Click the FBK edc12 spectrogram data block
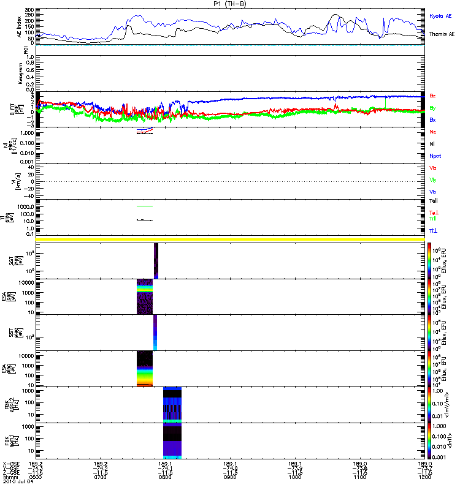Image resolution: width=460 pixels, height=490 pixels. (x=172, y=405)
